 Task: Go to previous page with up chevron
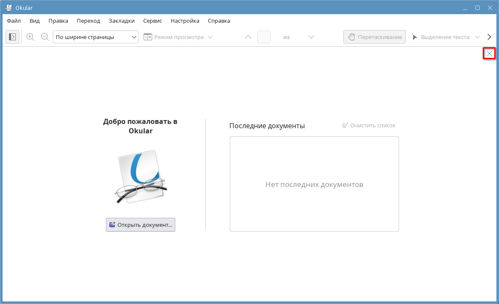(x=248, y=37)
